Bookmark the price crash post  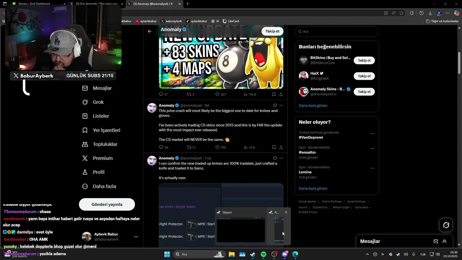(274, 147)
